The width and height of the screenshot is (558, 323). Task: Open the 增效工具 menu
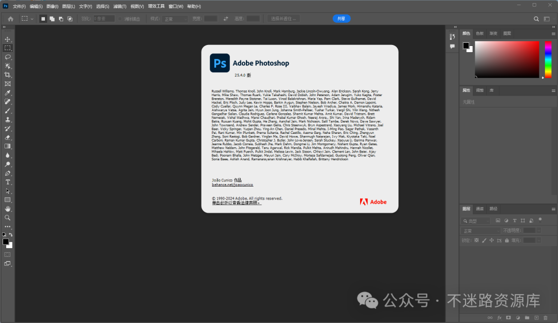156,6
